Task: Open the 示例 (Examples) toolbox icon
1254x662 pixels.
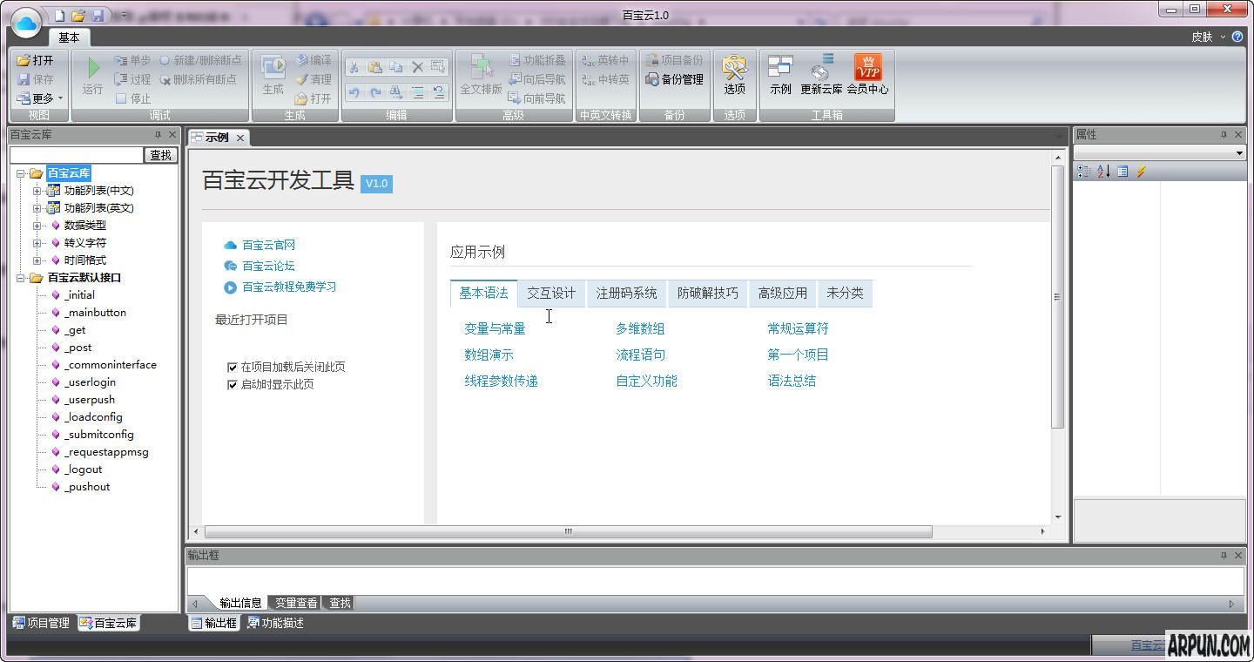Action: tap(780, 75)
